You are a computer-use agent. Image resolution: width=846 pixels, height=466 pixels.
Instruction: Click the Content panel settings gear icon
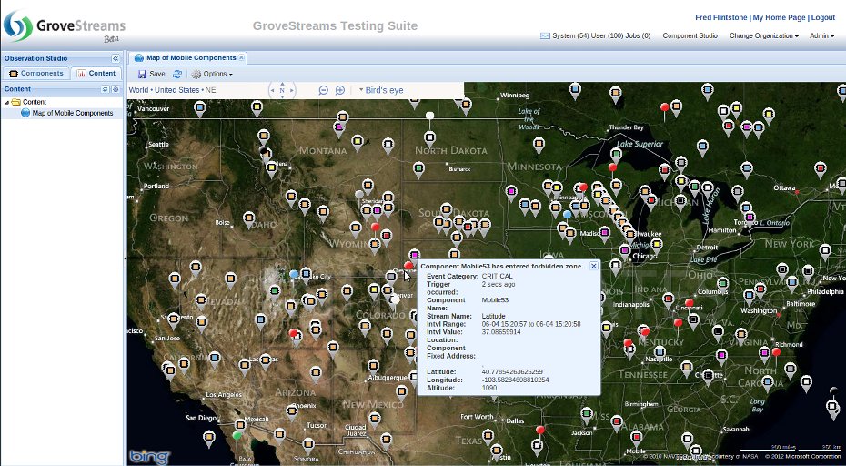click(x=116, y=89)
